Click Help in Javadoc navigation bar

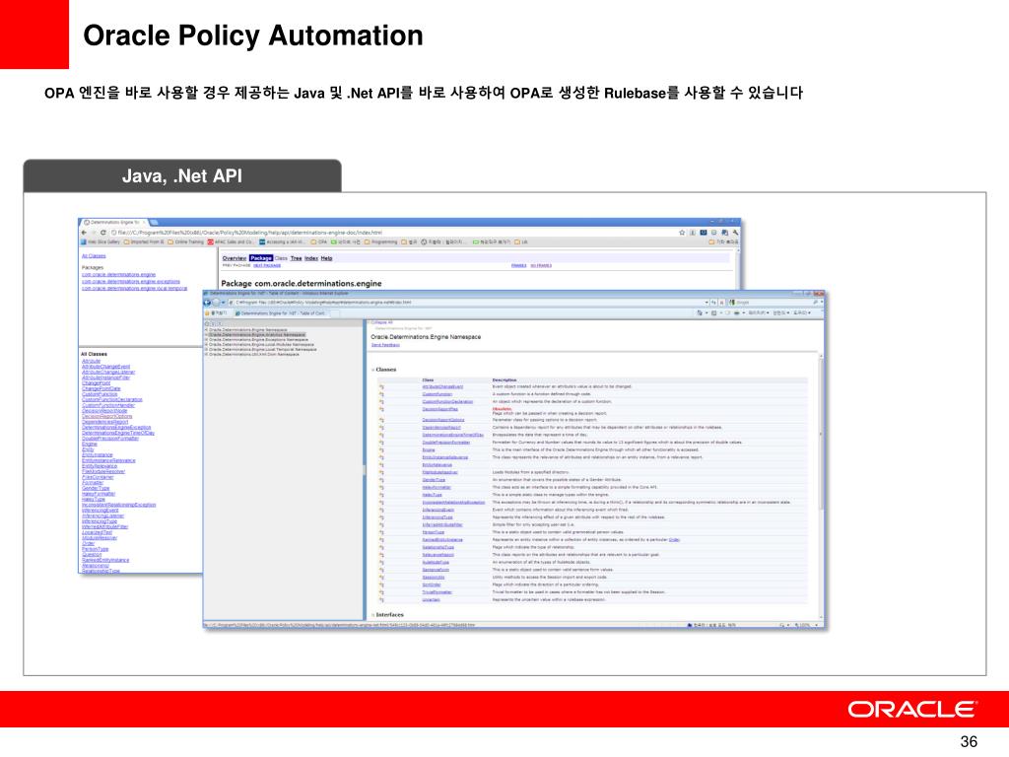click(327, 258)
